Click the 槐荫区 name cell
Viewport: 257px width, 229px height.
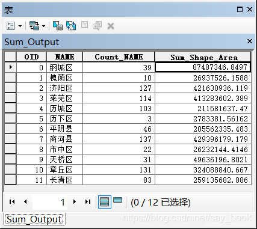tap(64, 78)
